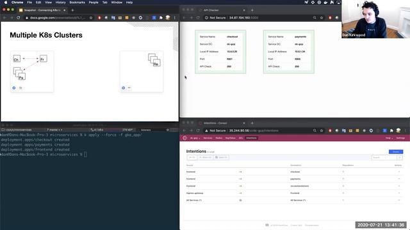Open actions menu for ingress-gateway to frontend intention

pyautogui.click(x=399, y=193)
